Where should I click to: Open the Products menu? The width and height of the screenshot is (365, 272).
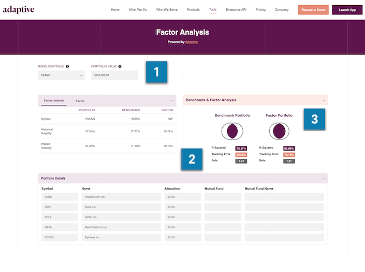[x=193, y=9]
